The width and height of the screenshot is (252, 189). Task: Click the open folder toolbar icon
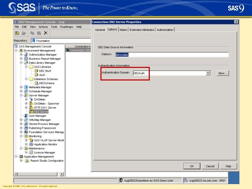click(x=24, y=33)
